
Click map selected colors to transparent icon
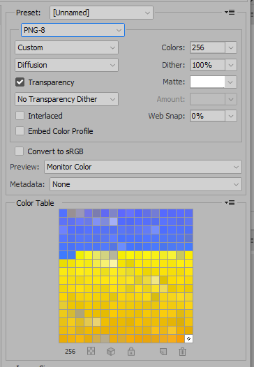tap(91, 351)
